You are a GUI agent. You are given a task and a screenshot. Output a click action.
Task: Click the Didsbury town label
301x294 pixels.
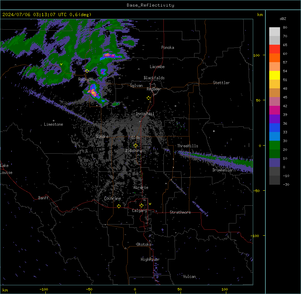[x=133, y=150]
